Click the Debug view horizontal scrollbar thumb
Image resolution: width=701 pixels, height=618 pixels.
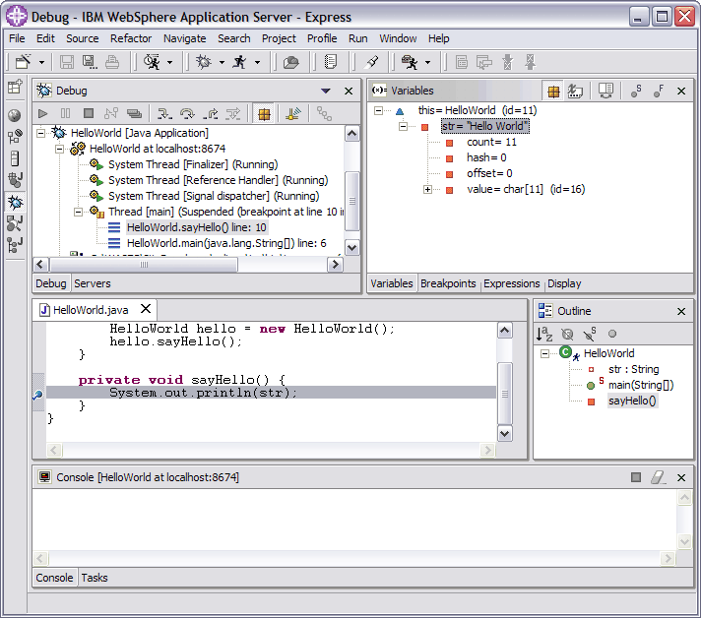tap(144, 265)
